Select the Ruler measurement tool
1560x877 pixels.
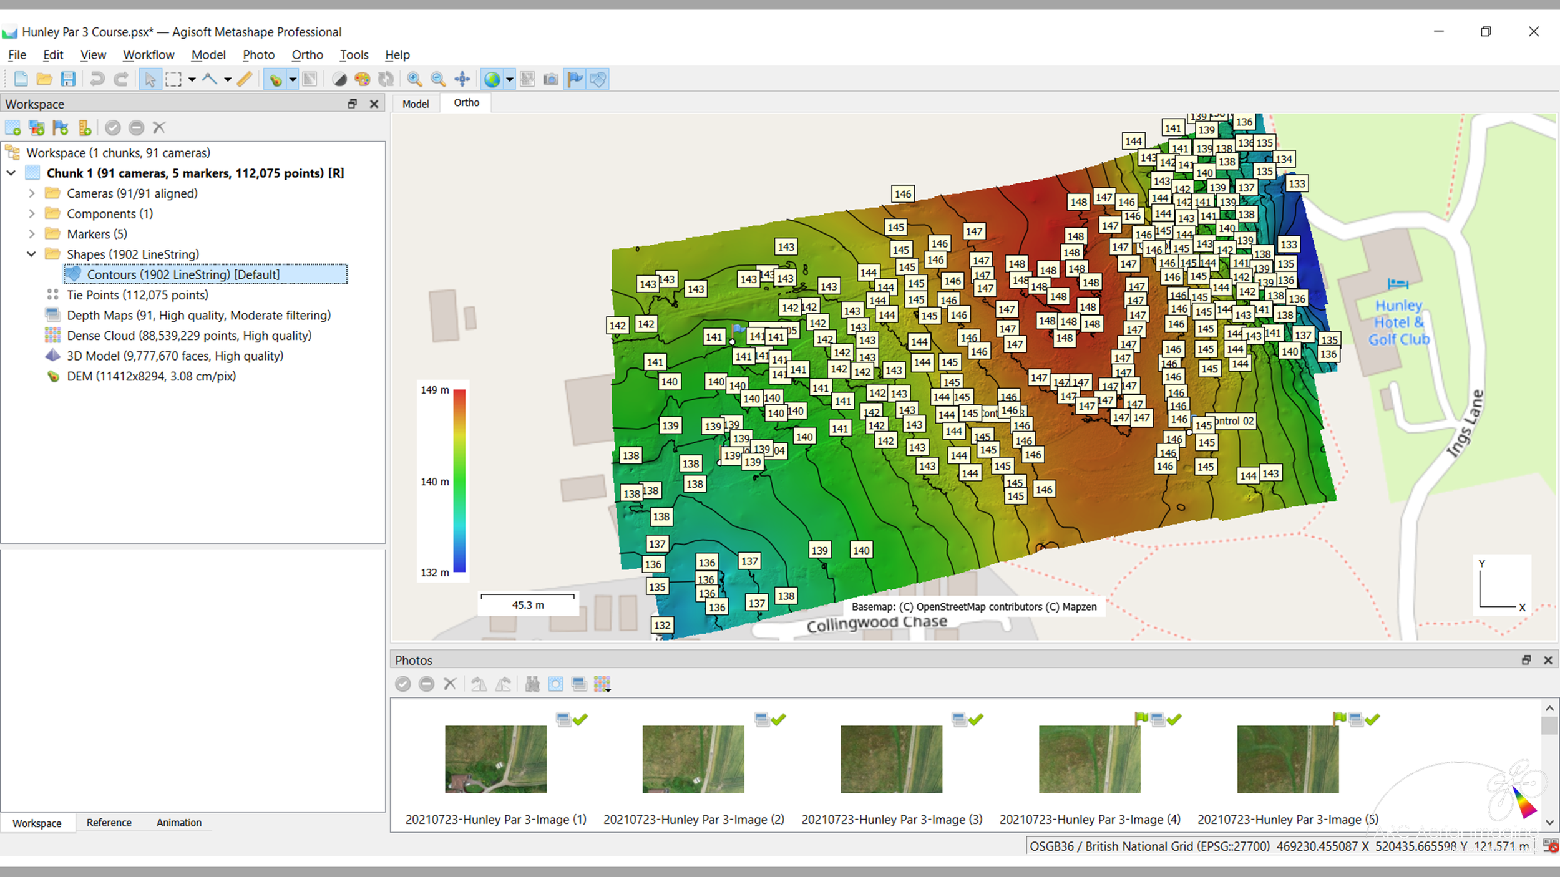point(245,79)
